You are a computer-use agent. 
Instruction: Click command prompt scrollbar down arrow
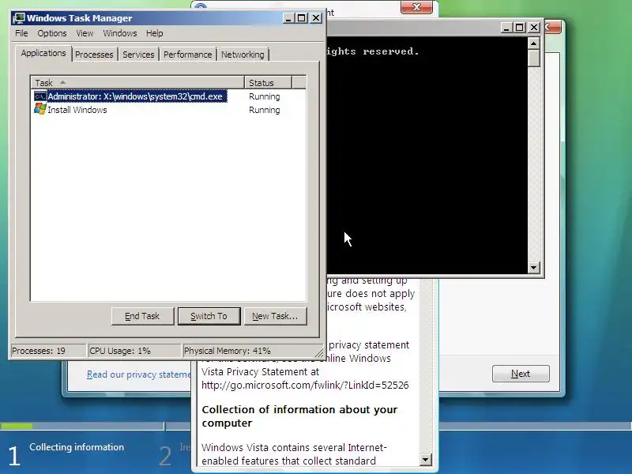pyautogui.click(x=534, y=267)
